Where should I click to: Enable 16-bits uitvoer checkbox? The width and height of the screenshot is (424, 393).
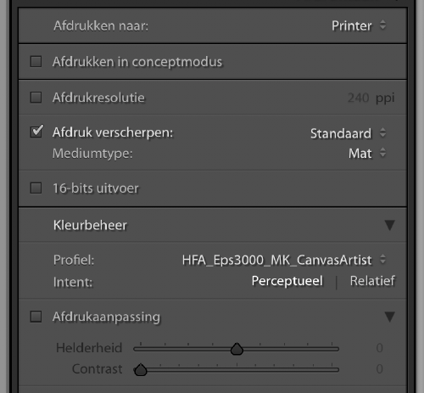tap(36, 188)
